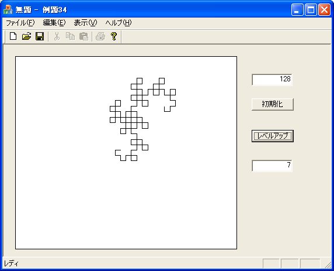The width and height of the screenshot is (334, 271).
Task: Select the Paste clipboard icon
Action: point(83,36)
